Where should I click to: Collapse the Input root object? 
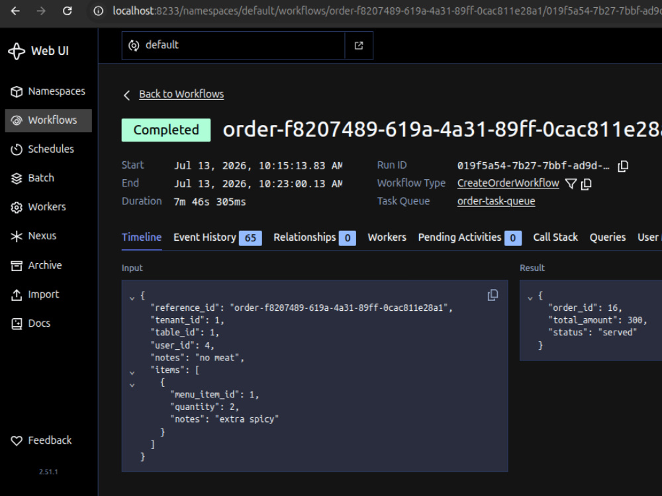132,298
